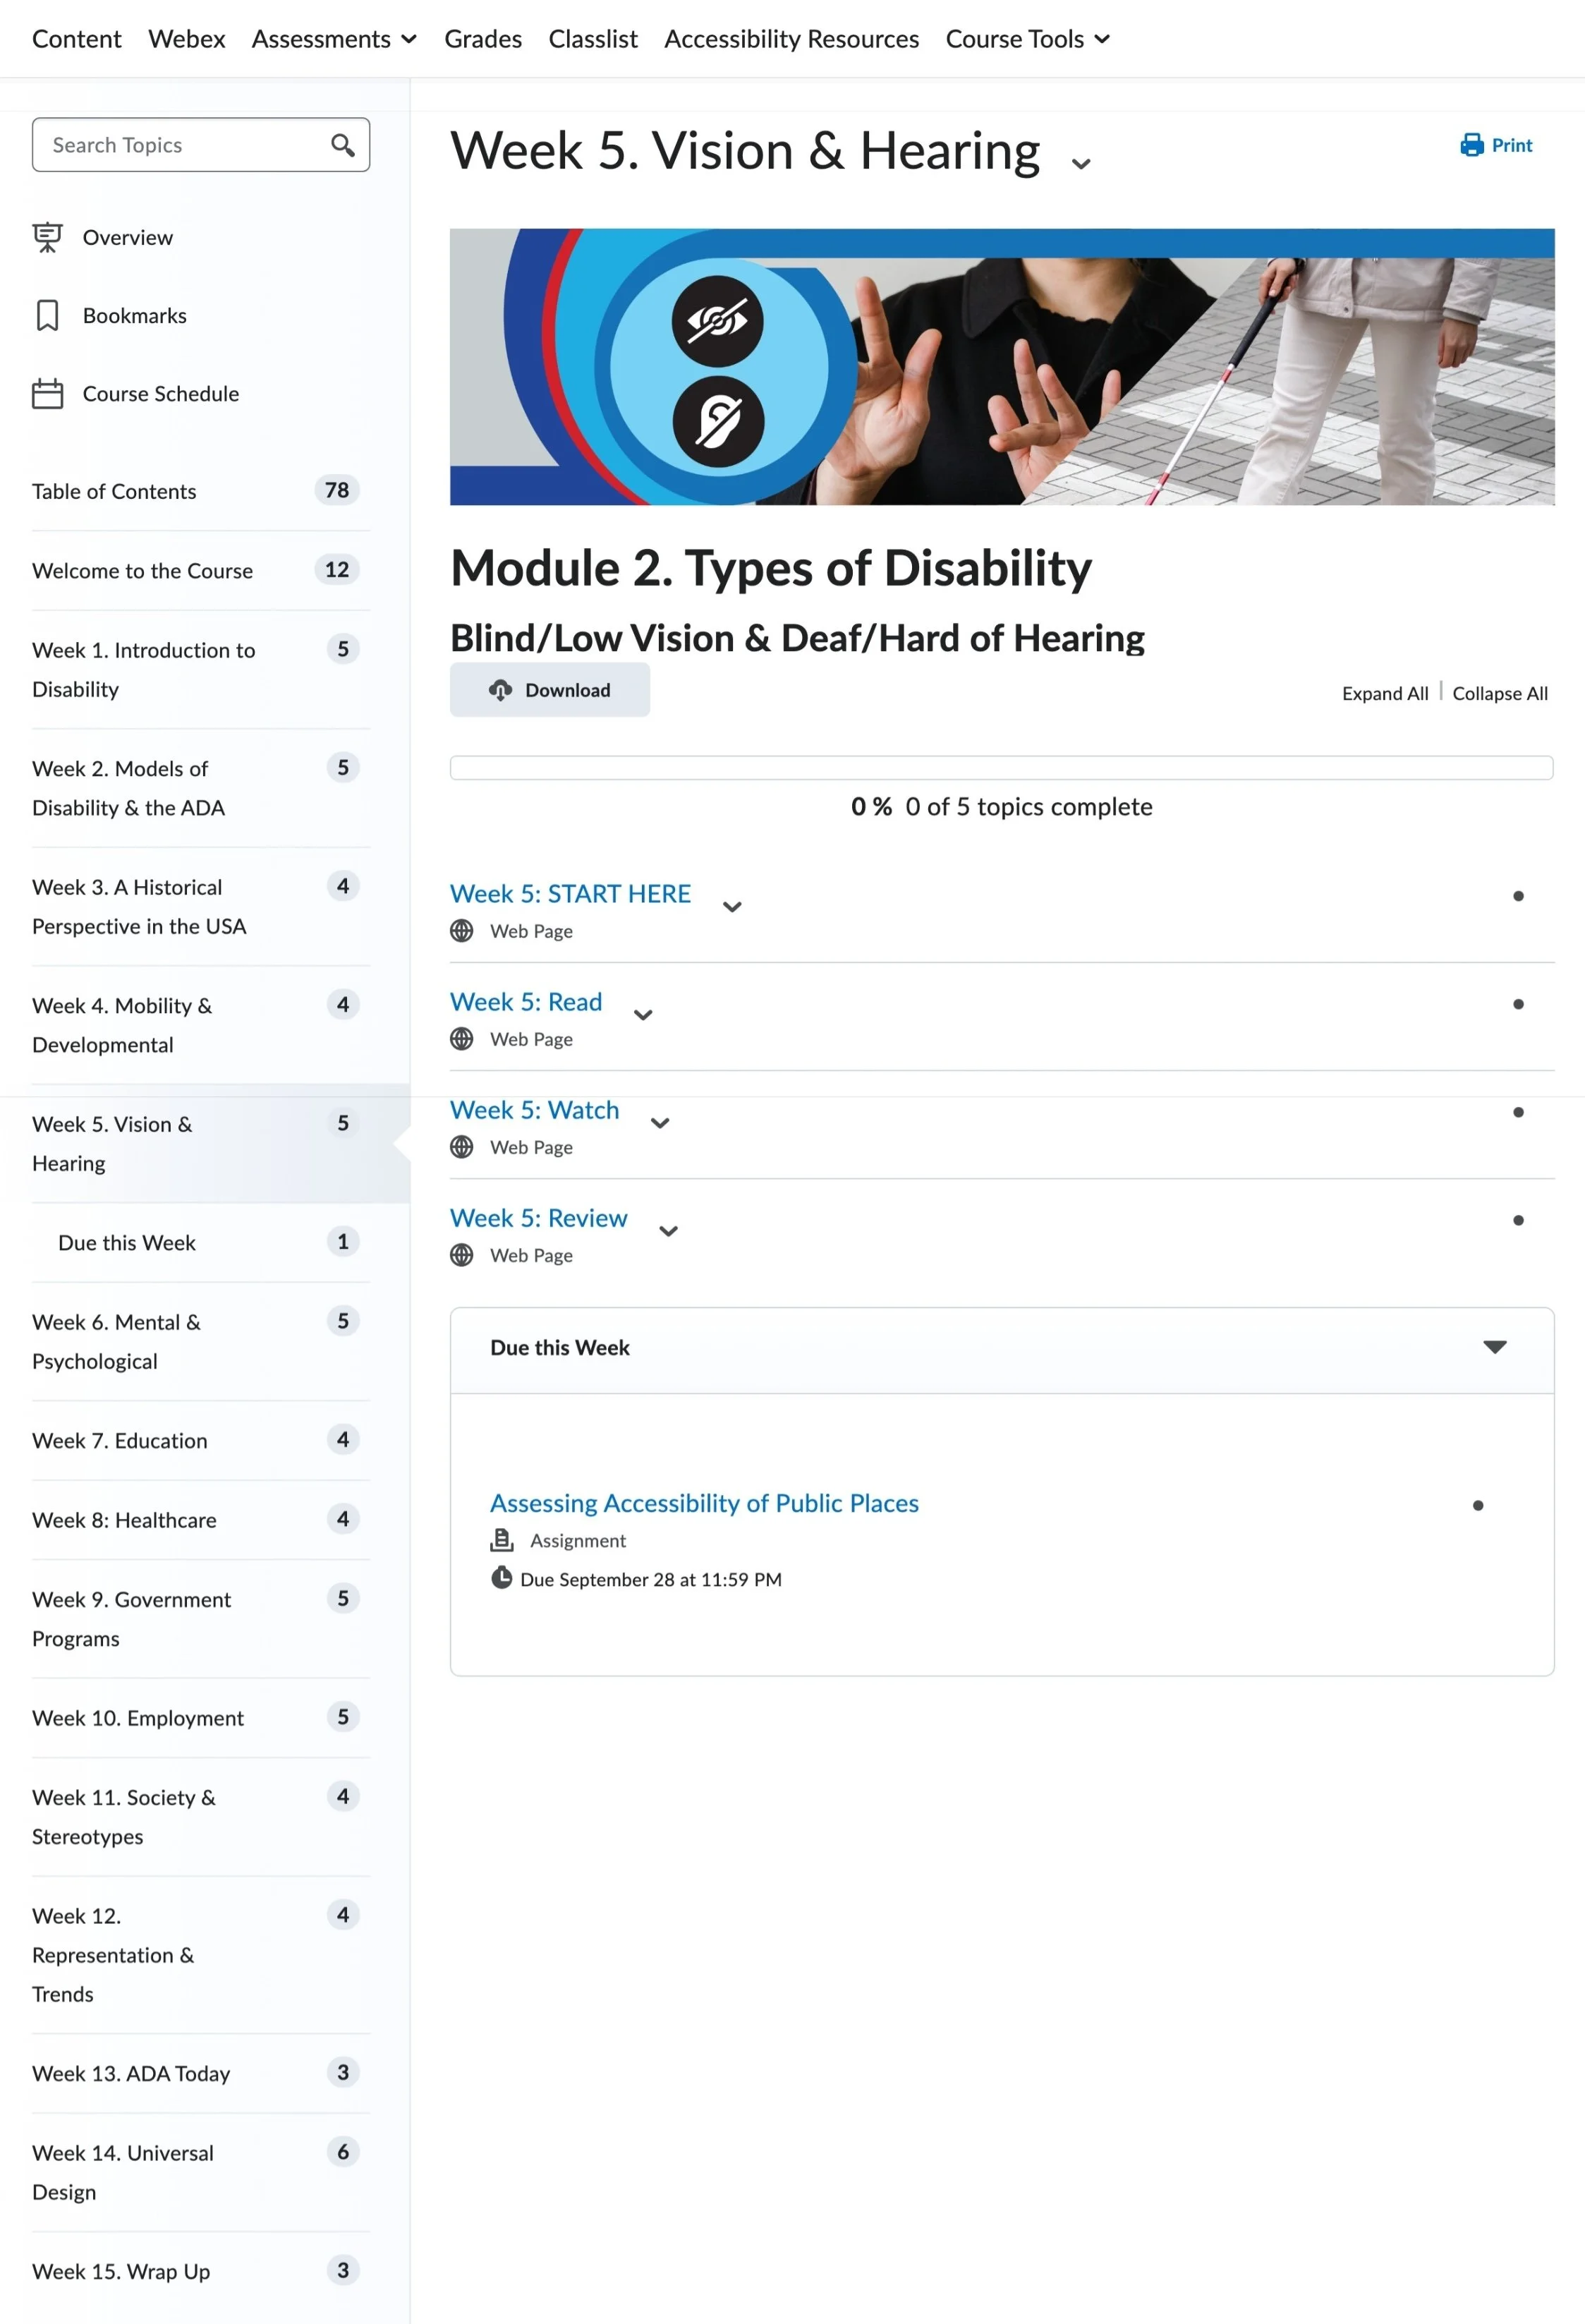Viewport: 1585px width, 2324px height.
Task: Go to the Grades tab
Action: 483,39
